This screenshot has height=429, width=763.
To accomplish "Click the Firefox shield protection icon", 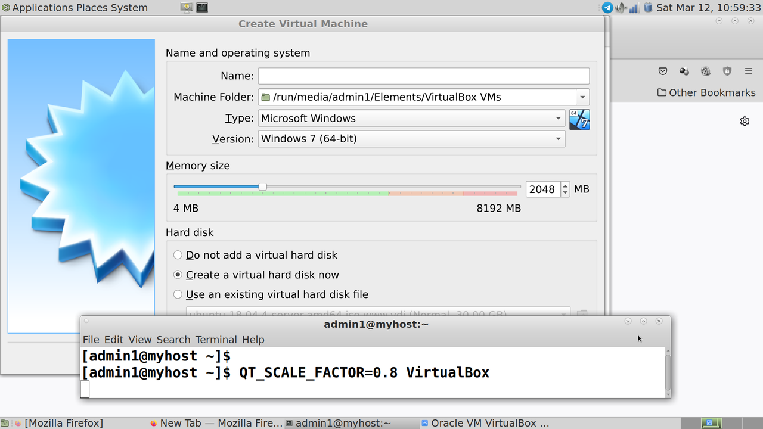I will click(727, 71).
